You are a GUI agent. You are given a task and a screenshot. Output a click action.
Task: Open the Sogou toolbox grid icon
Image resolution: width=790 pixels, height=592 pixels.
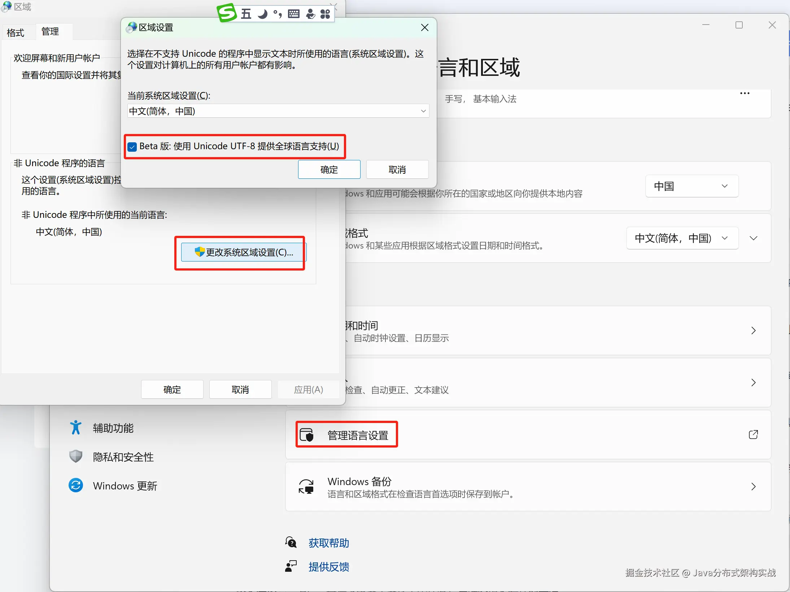pos(325,14)
